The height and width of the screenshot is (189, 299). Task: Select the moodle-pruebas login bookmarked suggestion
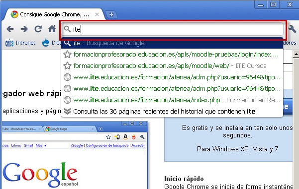click(x=172, y=55)
